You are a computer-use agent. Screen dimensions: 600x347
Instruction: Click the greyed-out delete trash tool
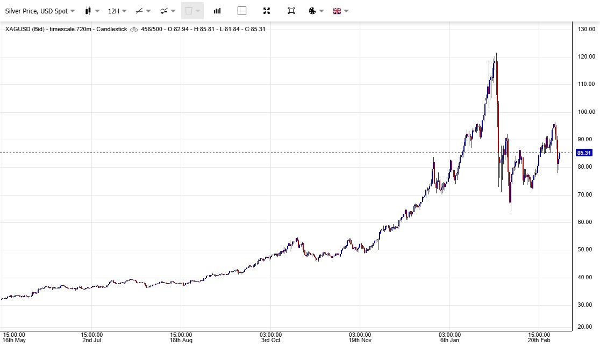pyautogui.click(x=189, y=11)
